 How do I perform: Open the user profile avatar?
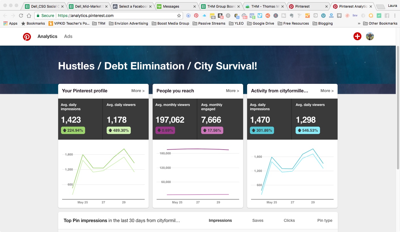click(370, 36)
